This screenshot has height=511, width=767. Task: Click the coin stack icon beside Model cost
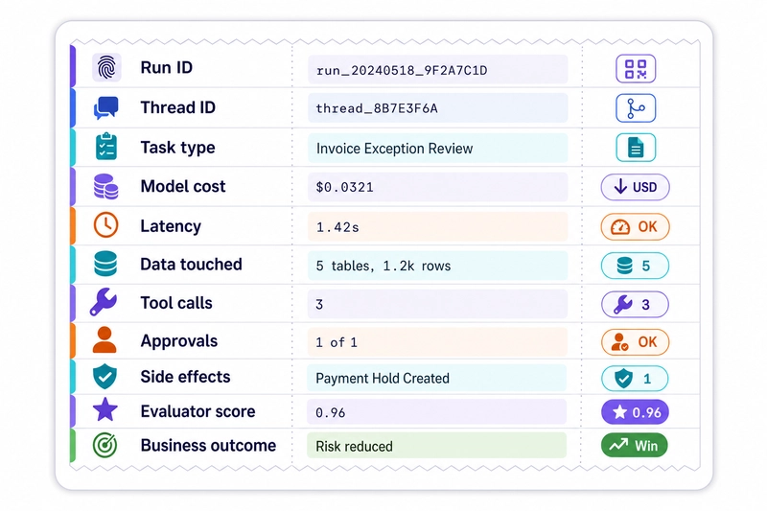pyautogui.click(x=105, y=186)
